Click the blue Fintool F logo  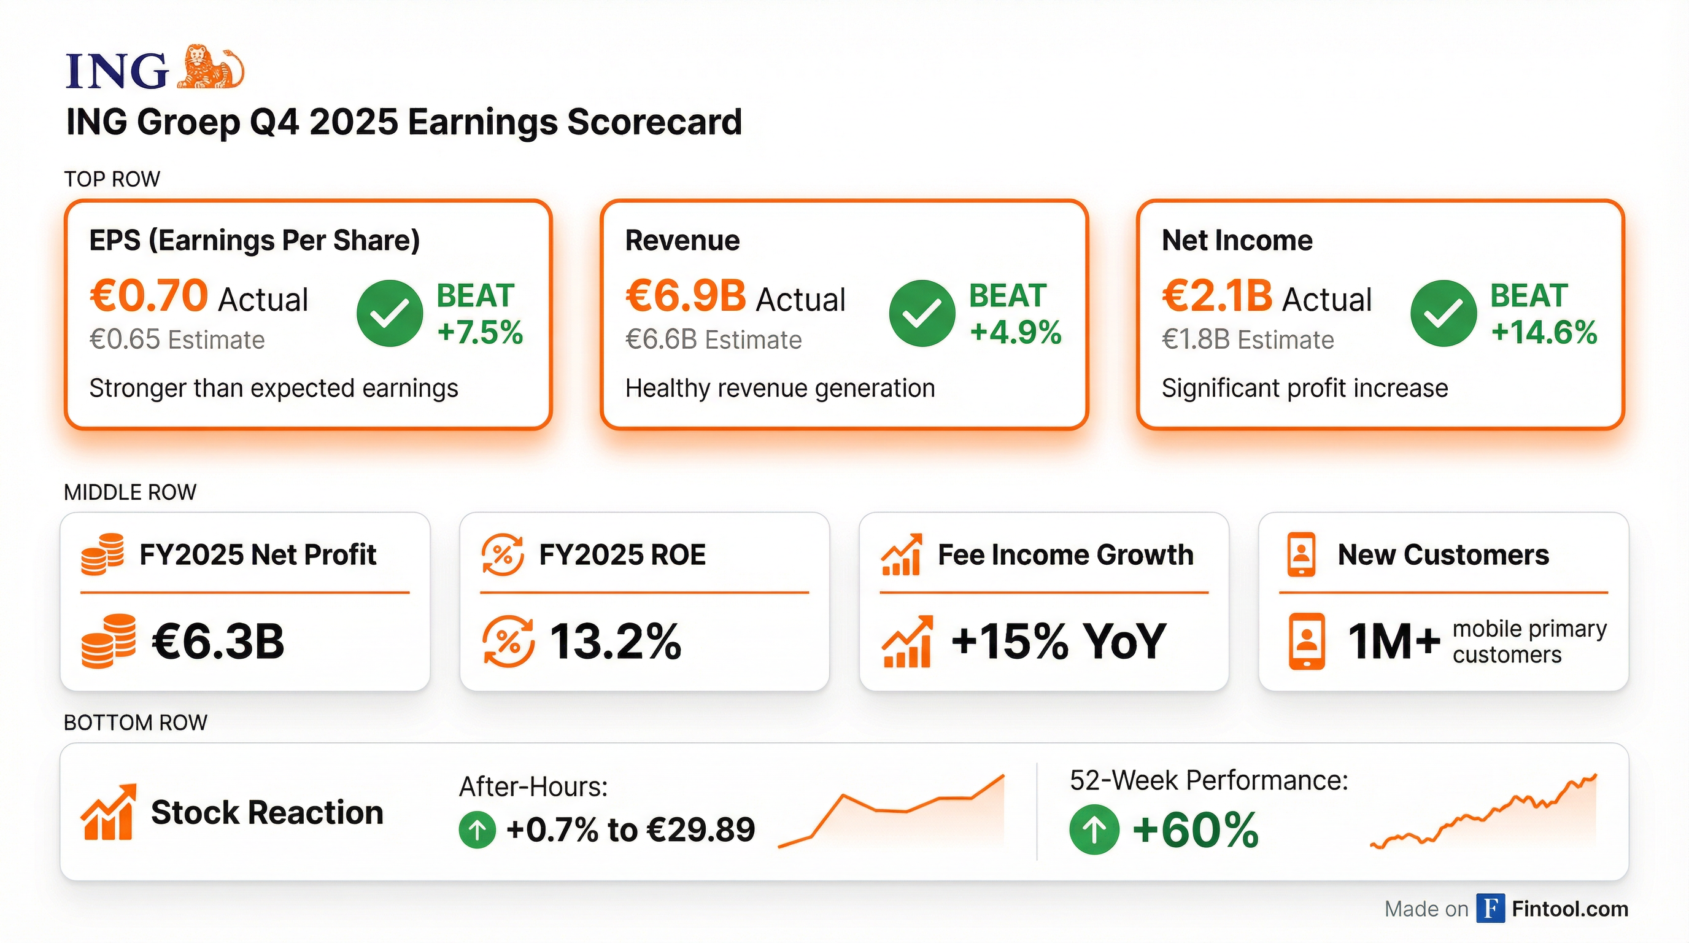point(1490,908)
